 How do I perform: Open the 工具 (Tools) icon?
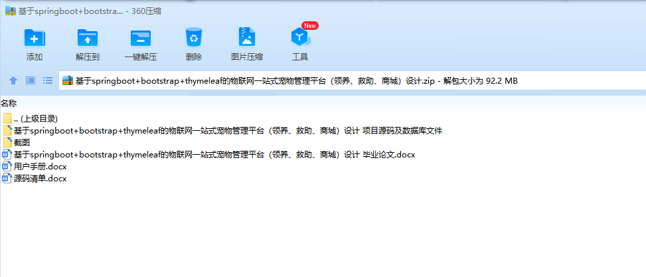[x=300, y=37]
